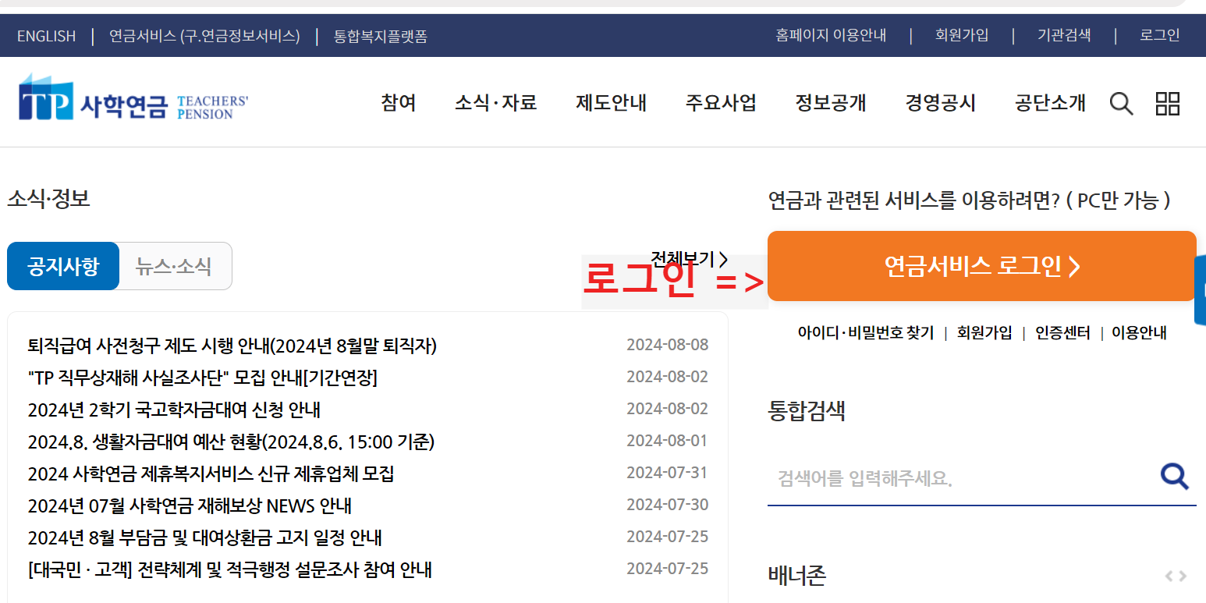
Task: Click the date 2024-07-31
Action: 668,473
